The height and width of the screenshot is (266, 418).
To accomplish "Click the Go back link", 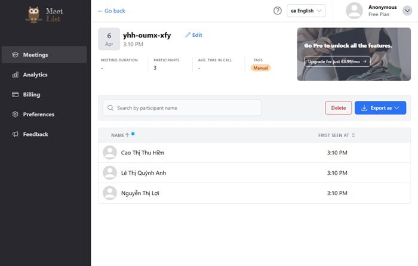I will click(112, 11).
